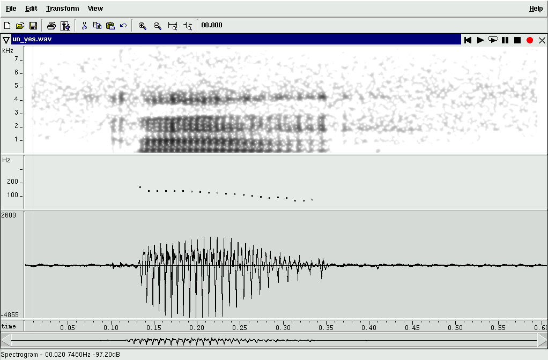Paste from clipboard using the toolbar icon
This screenshot has width=548, height=360.
coord(110,26)
